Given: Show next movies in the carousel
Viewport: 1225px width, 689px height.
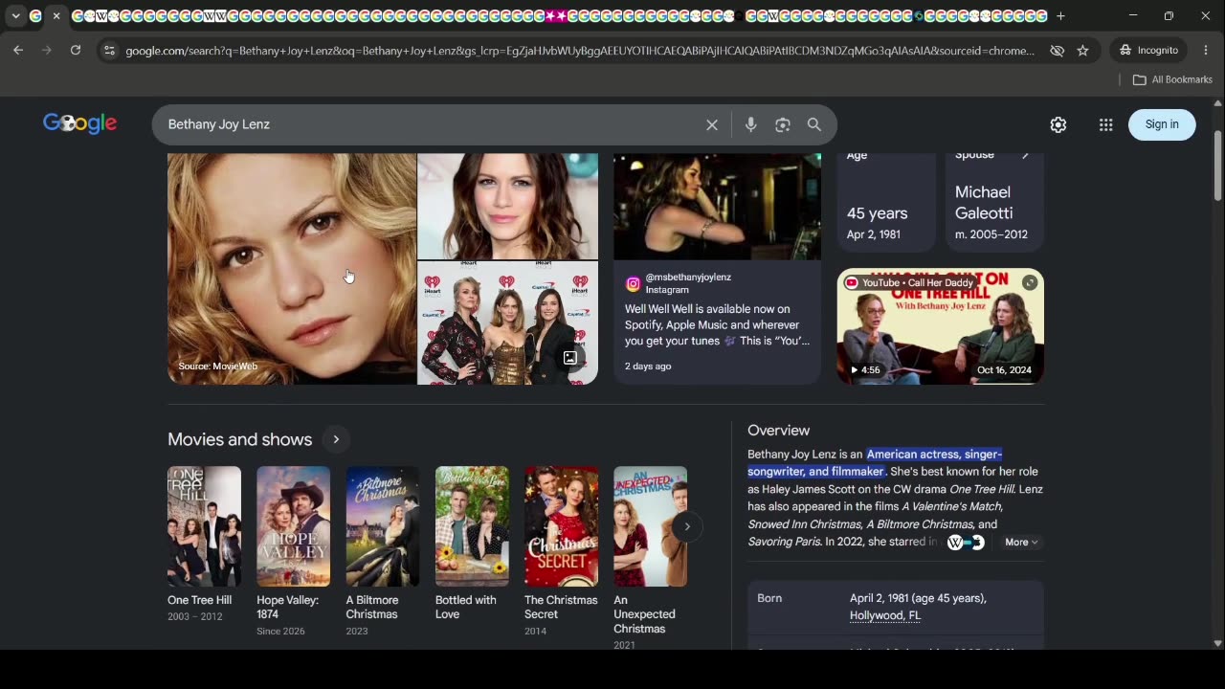Looking at the screenshot, I should (x=687, y=526).
